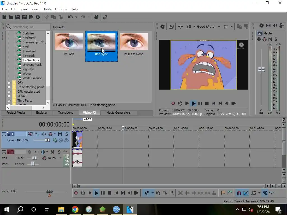Select the Zoom Edit Tool magnifier icon

[172, 193]
